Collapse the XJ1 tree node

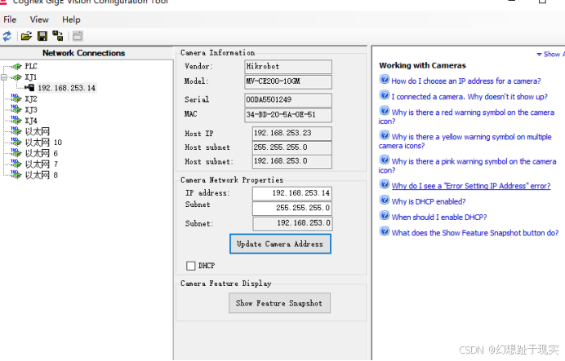click(4, 77)
